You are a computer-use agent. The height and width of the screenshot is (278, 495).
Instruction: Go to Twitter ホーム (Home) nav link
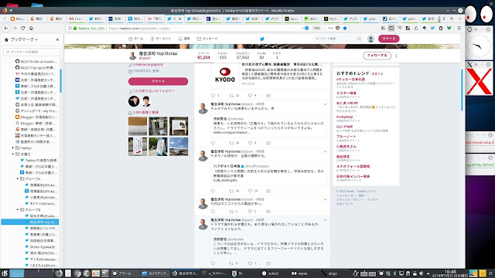tap(136, 39)
